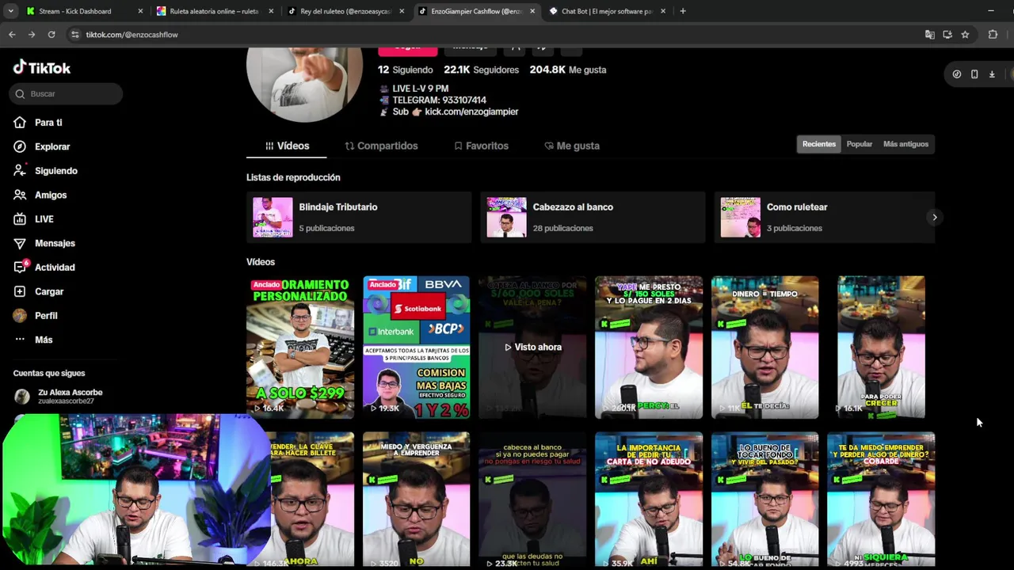Open kick.com/enzogiampier bio link
The width and height of the screenshot is (1014, 570).
click(471, 112)
